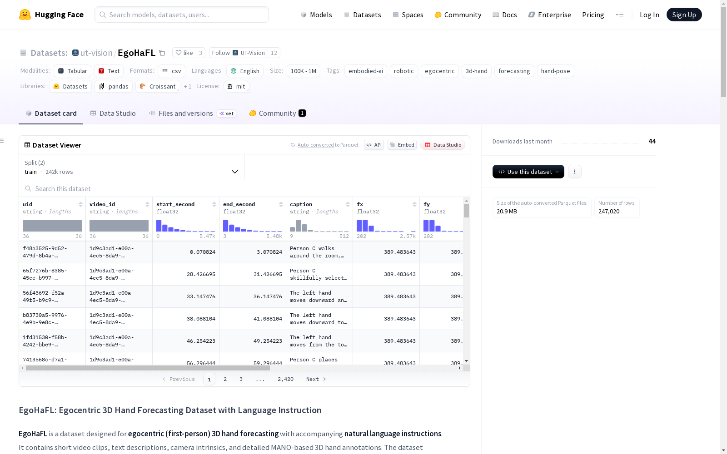Click the 3d-hand tag
Screen dimensions: 727x454
(477, 71)
